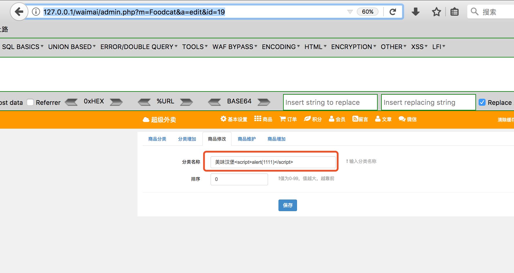This screenshot has width=514, height=273.
Task: Expand the OTHER menu
Action: click(394, 47)
